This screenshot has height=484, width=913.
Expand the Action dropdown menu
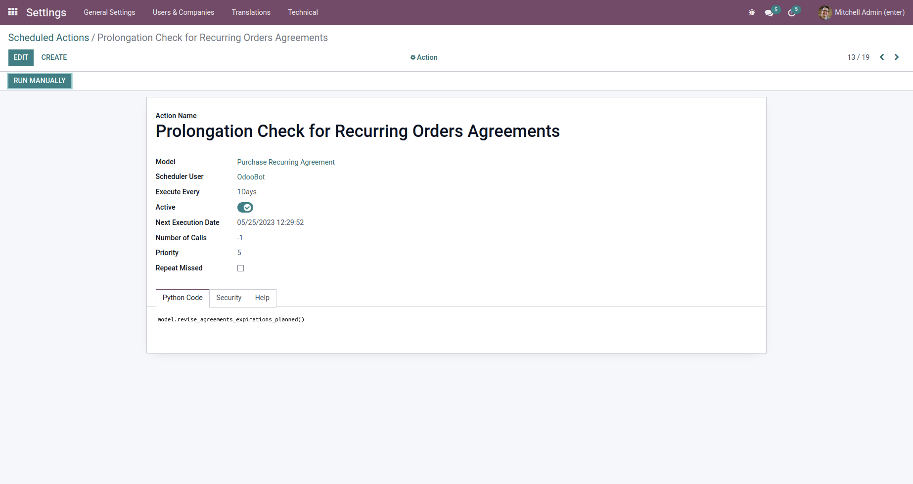[x=424, y=57]
